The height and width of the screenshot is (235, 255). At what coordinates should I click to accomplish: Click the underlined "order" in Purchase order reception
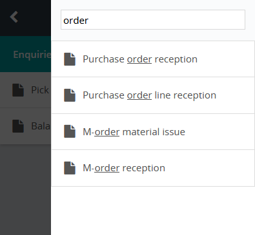point(139,59)
